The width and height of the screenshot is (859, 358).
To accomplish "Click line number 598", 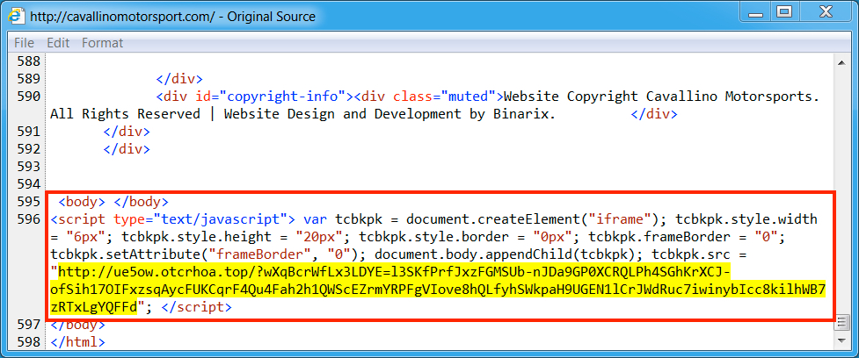I will 29,343.
